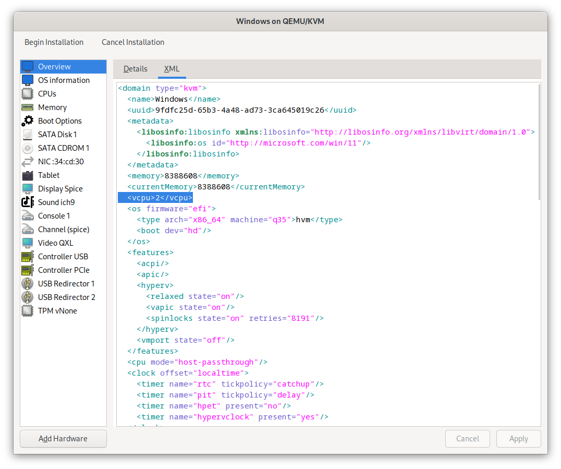Switch to the Details tab
The height and width of the screenshot is (469, 561).
135,69
